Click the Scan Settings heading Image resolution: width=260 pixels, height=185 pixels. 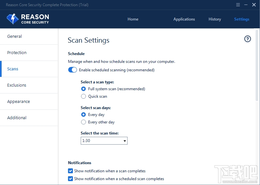pyautogui.click(x=89, y=40)
